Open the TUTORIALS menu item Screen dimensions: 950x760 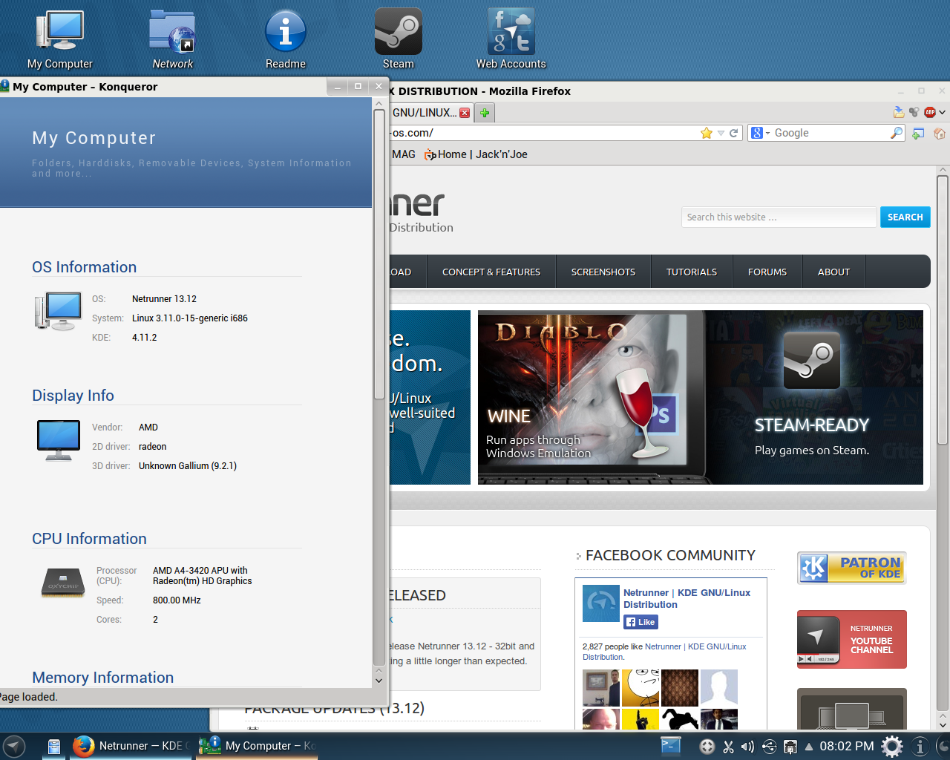692,272
